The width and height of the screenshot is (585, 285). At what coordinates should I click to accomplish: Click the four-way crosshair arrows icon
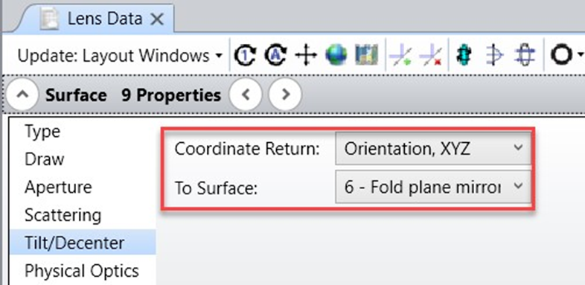pos(306,56)
